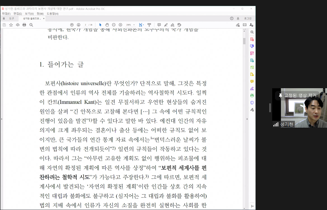Click the scrollbar up arrow
327x210 pixels.
(244, 31)
